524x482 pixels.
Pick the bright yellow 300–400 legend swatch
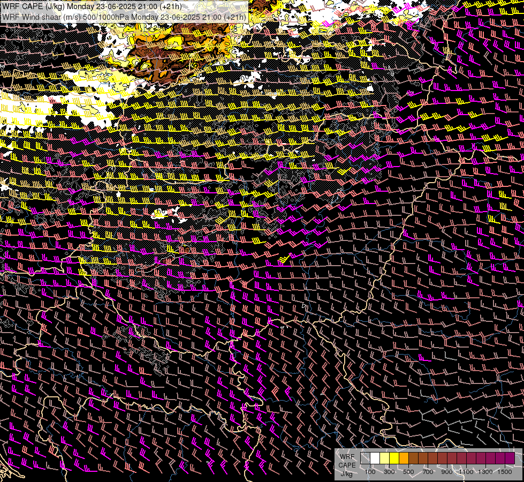coord(394,458)
